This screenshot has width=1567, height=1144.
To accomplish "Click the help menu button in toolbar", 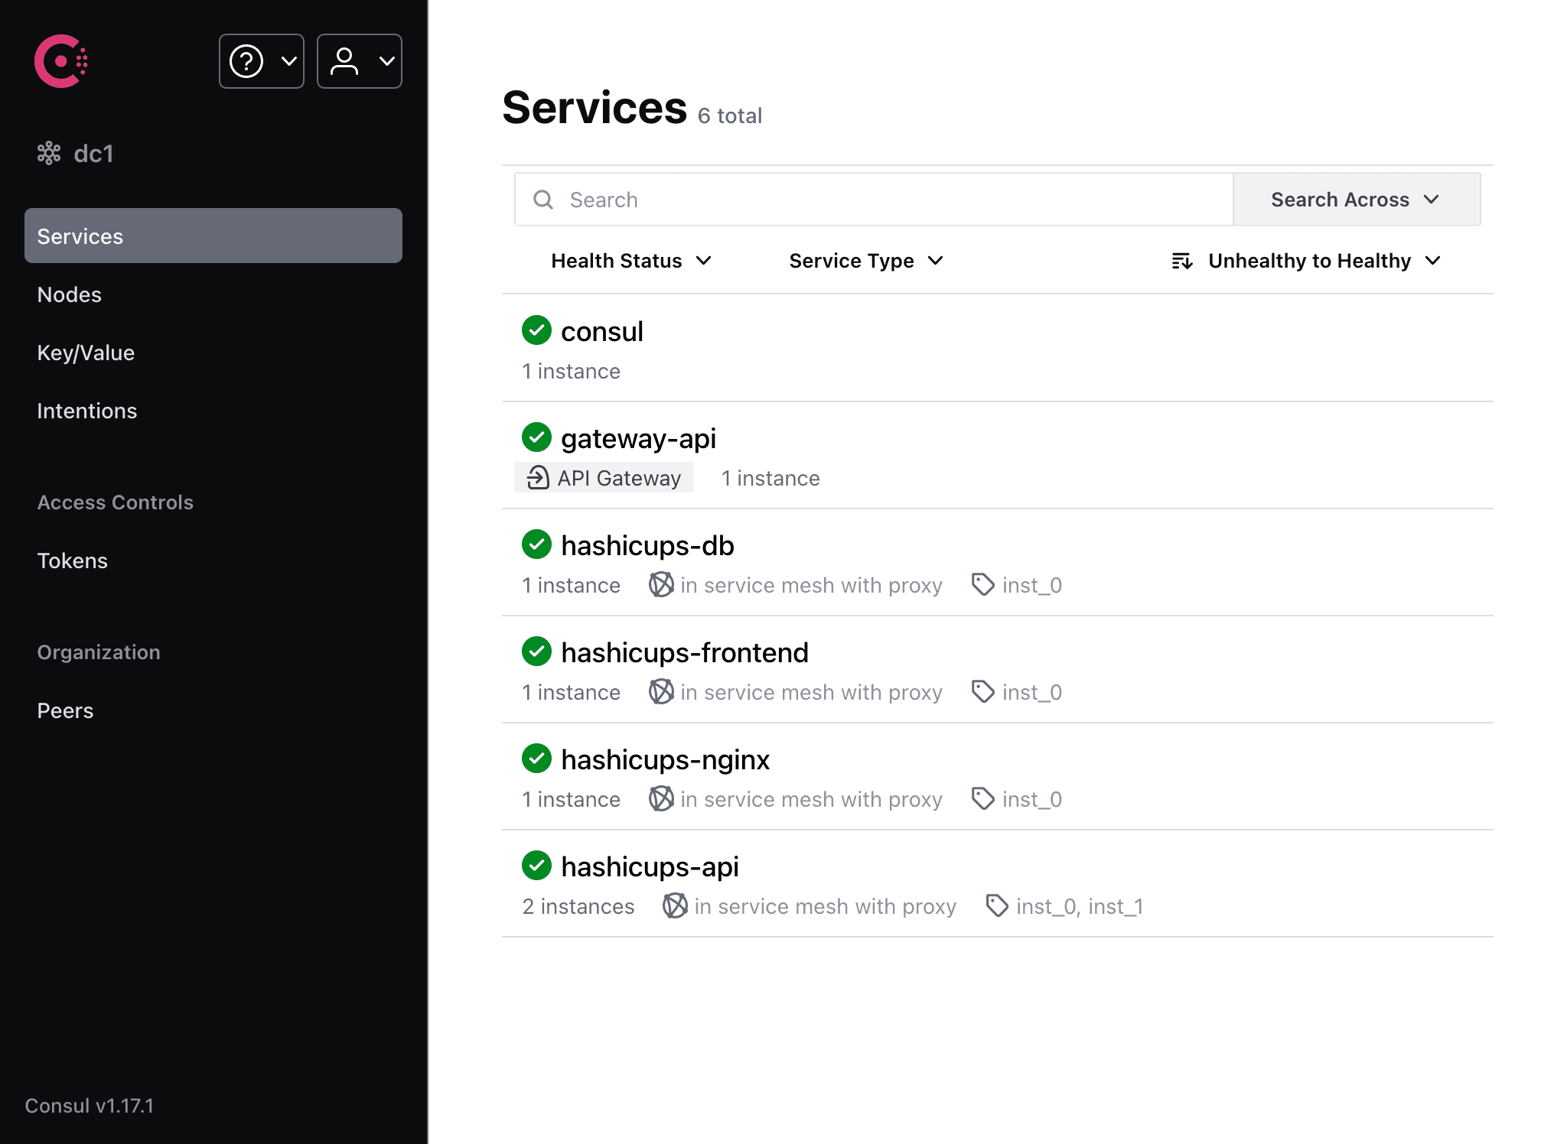I will tap(259, 60).
